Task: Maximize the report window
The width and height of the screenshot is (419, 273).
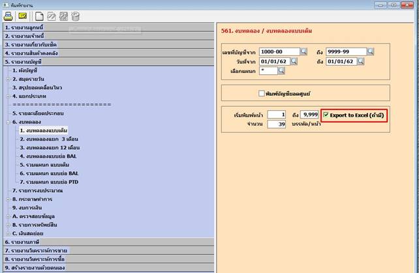Action: 394,5
